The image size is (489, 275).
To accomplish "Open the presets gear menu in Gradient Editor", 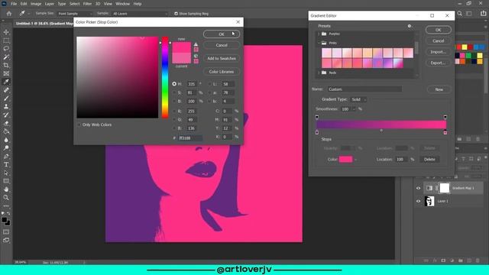I will (410, 26).
